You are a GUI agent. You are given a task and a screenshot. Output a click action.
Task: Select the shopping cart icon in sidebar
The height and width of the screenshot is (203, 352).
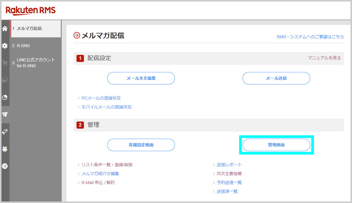[5, 63]
